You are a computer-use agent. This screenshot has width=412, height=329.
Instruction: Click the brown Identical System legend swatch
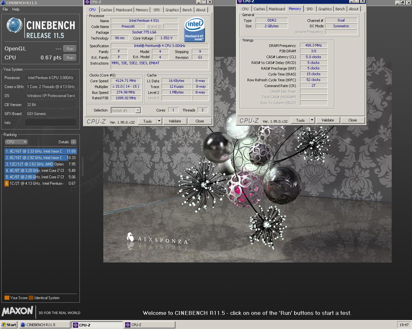(x=31, y=298)
